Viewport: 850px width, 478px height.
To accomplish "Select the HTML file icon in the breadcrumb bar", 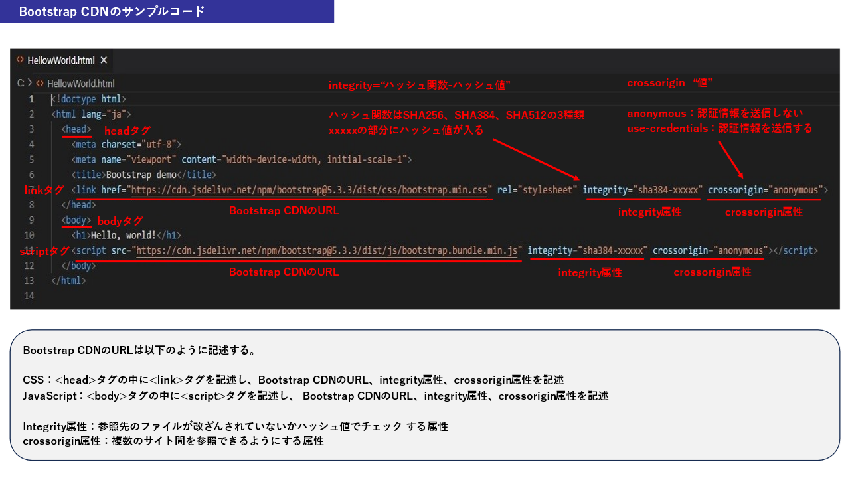I will tap(40, 83).
